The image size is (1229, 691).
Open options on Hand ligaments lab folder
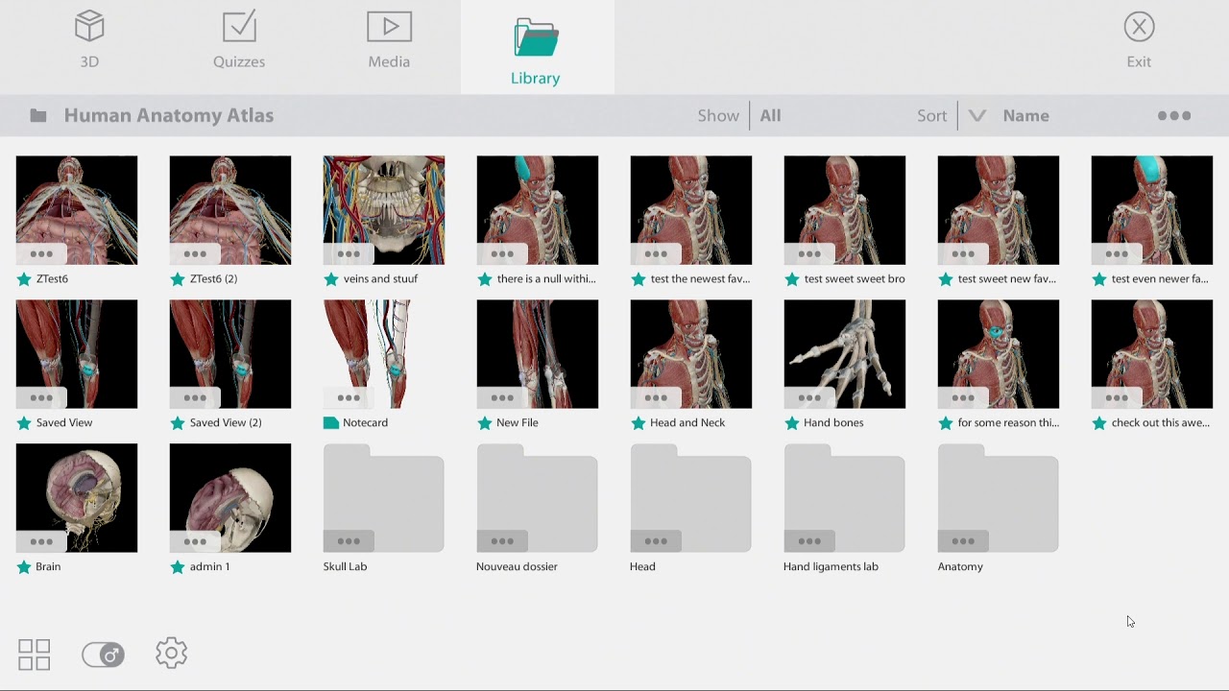(809, 542)
